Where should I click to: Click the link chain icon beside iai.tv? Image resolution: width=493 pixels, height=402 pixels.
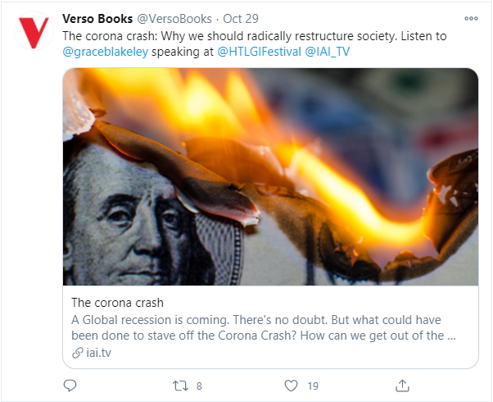77,353
